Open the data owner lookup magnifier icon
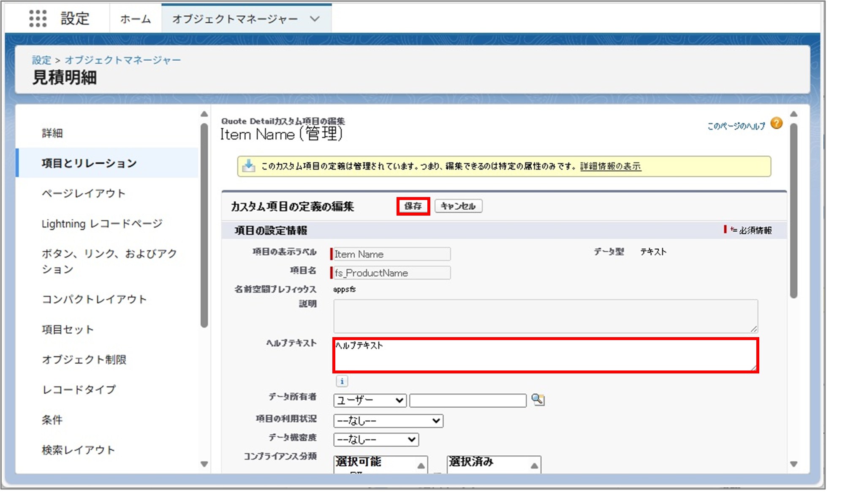Screen dimensions: 856x492 537,400
